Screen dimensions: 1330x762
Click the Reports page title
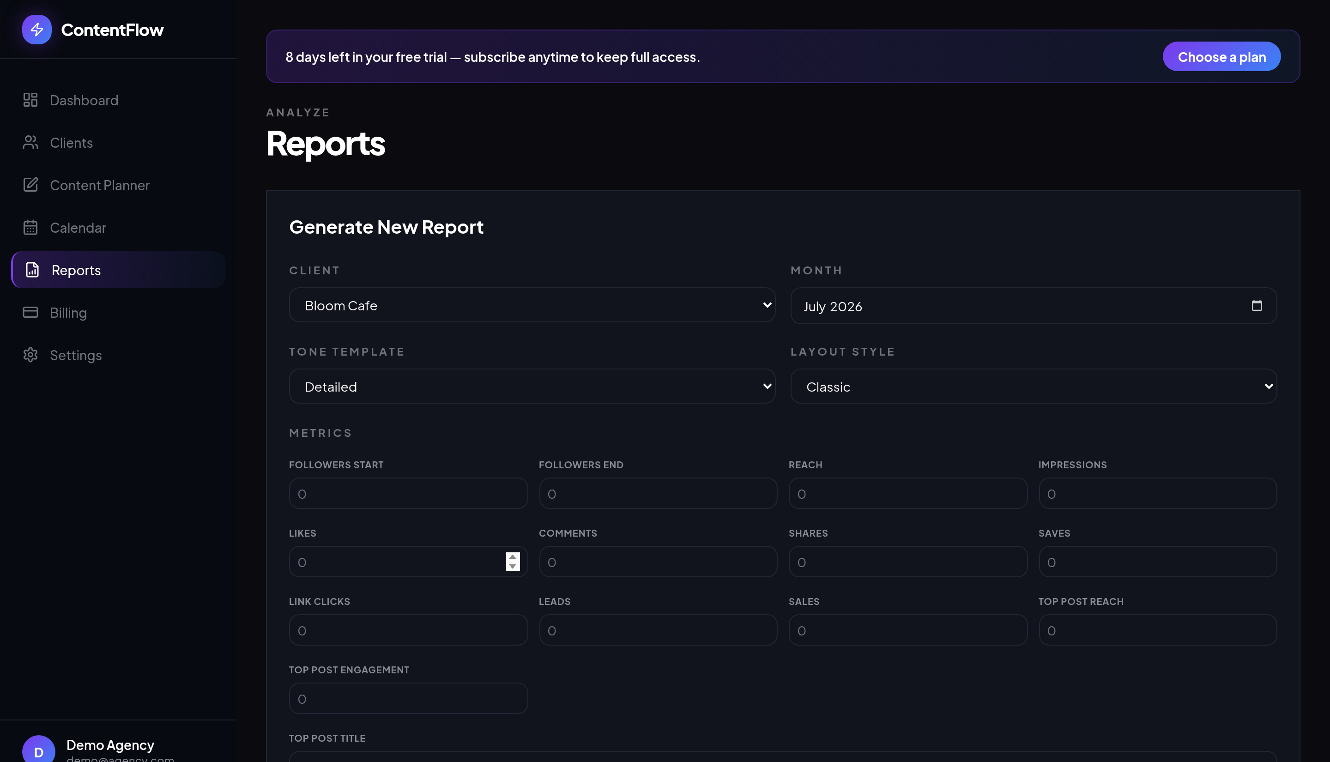click(x=326, y=144)
